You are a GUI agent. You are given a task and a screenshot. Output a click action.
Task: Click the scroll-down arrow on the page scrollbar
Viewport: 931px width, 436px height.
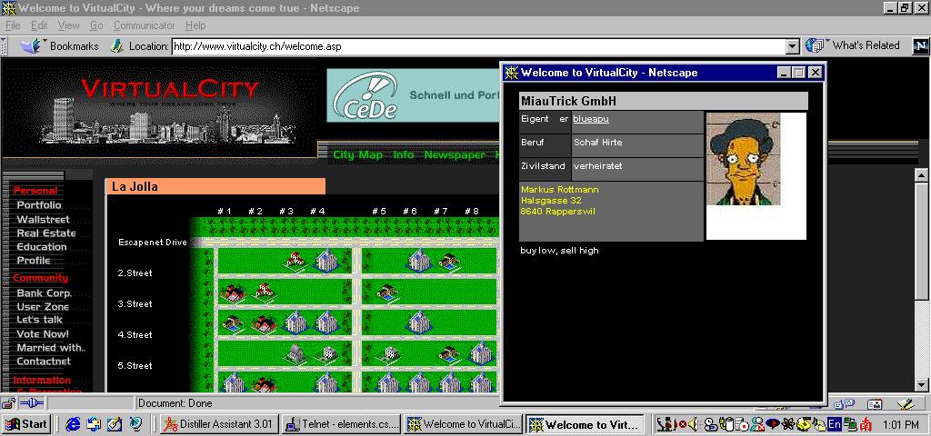pyautogui.click(x=921, y=384)
